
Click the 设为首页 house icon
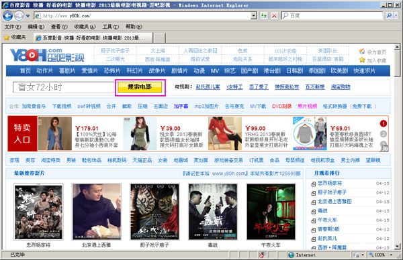pyautogui.click(x=362, y=52)
